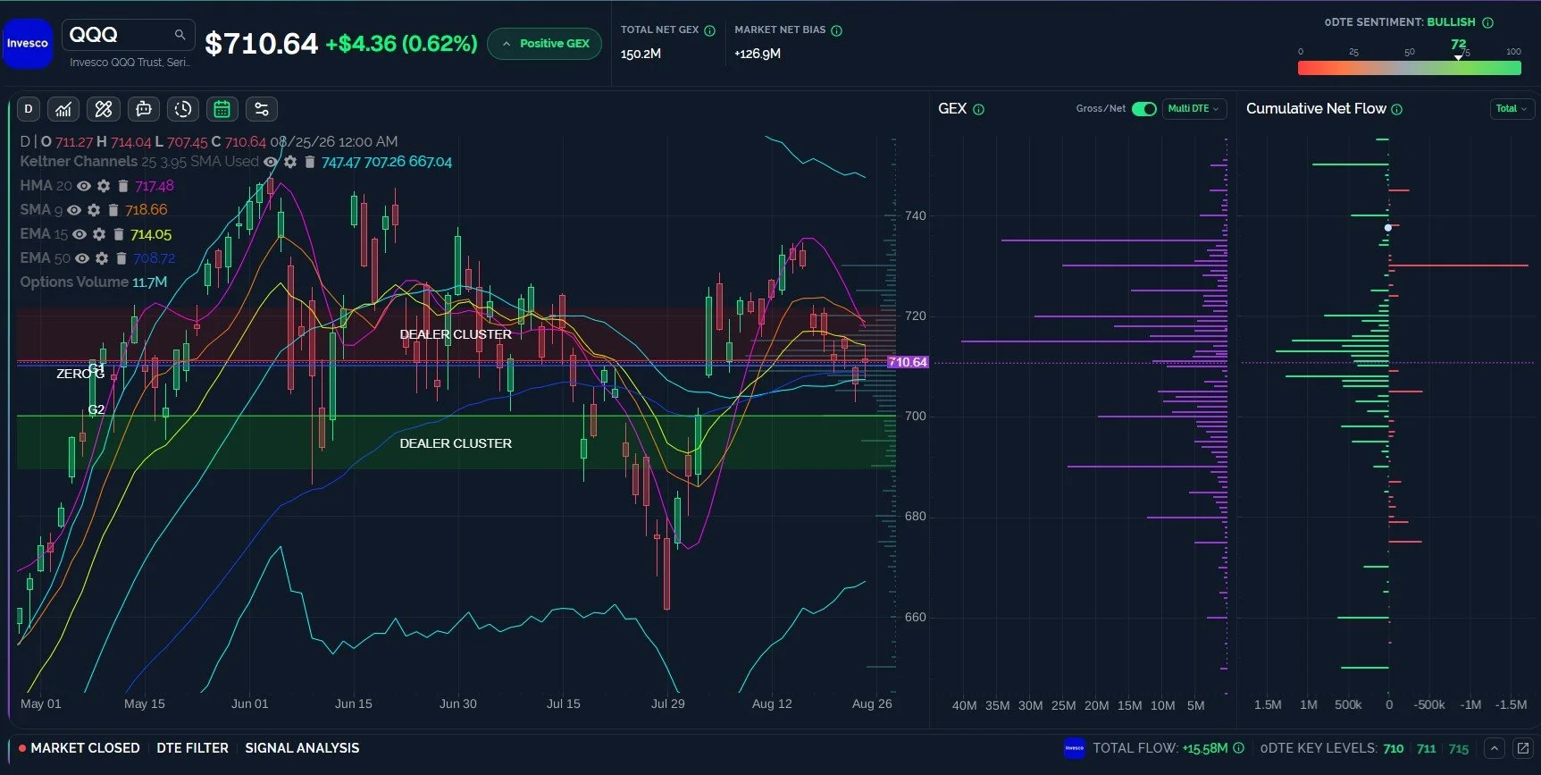Hide the HMA 20 indicator
The width and height of the screenshot is (1541, 775).
point(84,186)
